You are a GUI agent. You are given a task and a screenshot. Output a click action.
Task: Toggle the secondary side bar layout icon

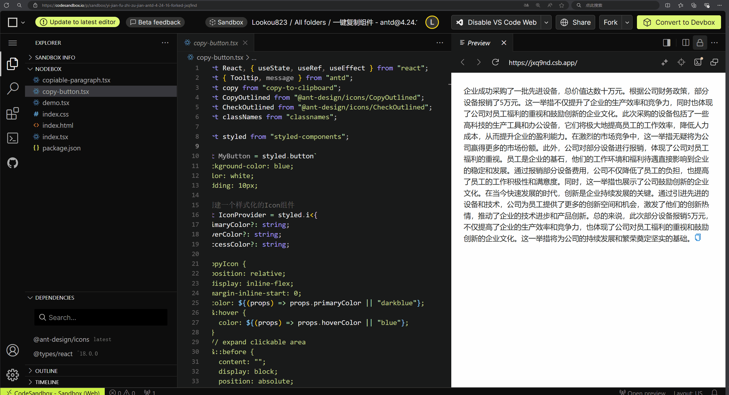pyautogui.click(x=667, y=43)
